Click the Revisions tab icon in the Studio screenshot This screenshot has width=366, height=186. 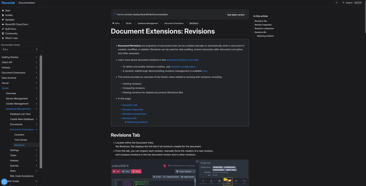pos(228,181)
